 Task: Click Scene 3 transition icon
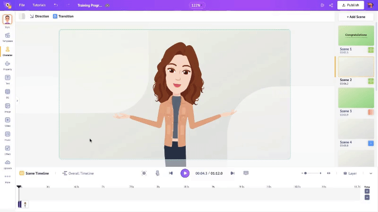pyautogui.click(x=371, y=112)
